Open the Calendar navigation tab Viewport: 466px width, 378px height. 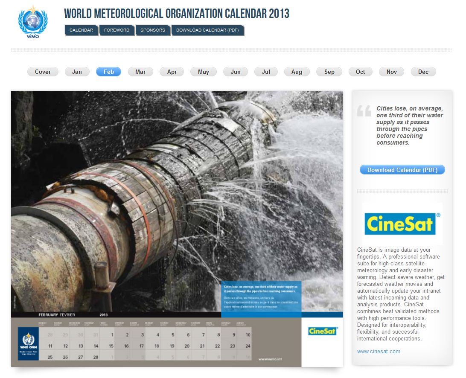tap(81, 30)
